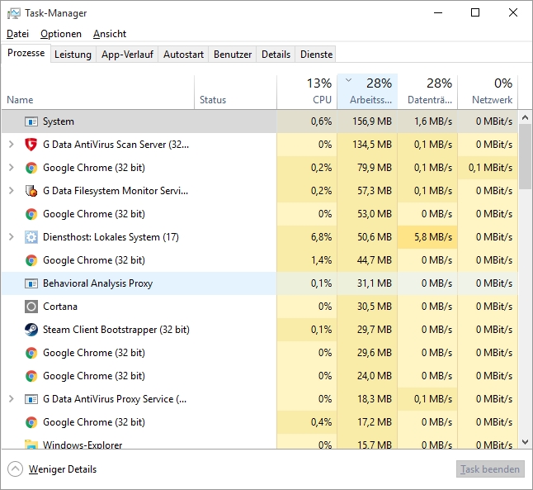Click the 1,4% CPU value
533x490 pixels.
pos(321,260)
